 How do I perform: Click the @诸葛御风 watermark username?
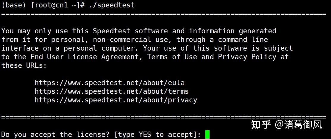click(298, 125)
